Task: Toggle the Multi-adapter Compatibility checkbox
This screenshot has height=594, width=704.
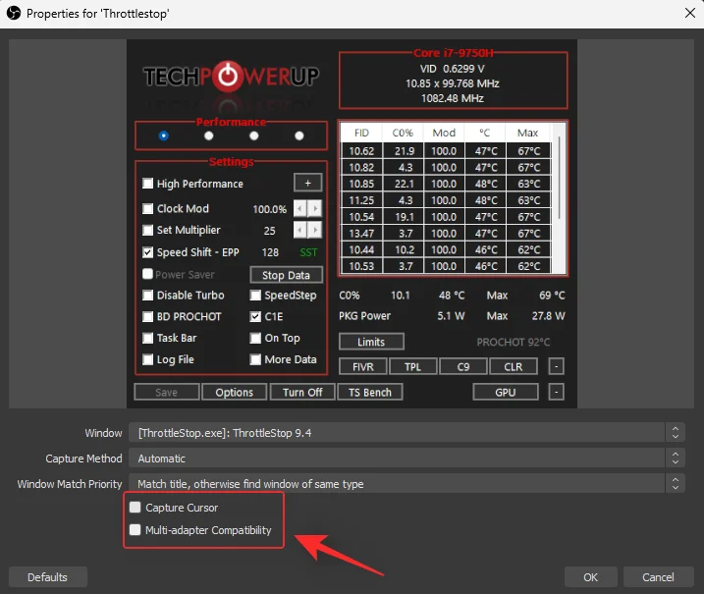Action: (x=135, y=530)
